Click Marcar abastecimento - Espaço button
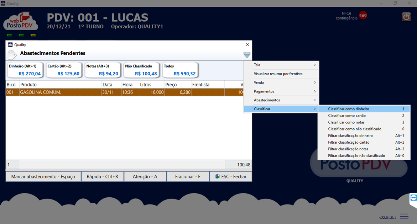 tap(43, 176)
